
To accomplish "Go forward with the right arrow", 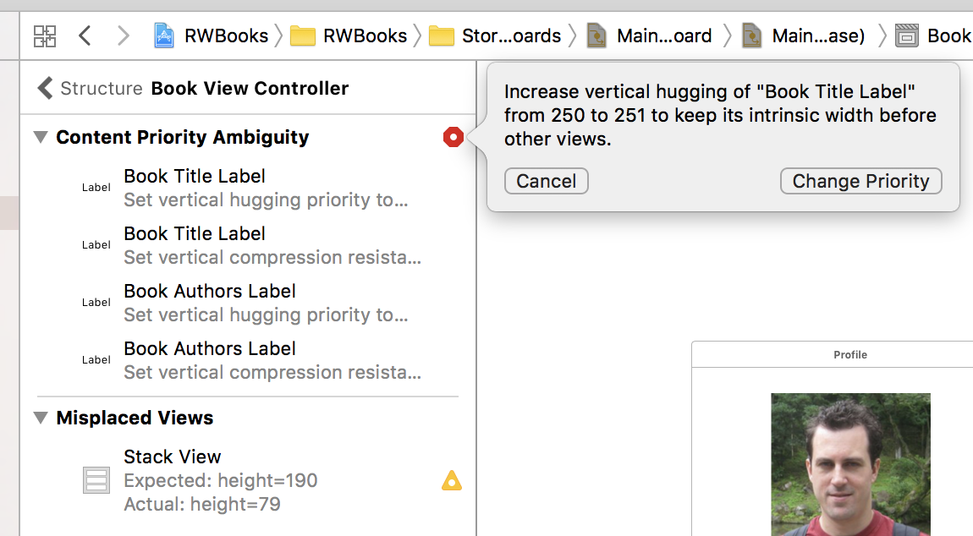I will (x=124, y=36).
